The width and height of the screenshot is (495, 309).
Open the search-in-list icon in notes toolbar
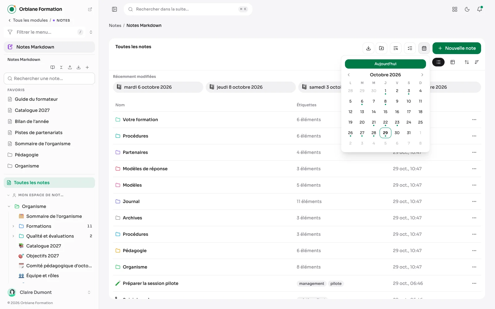coord(396,48)
